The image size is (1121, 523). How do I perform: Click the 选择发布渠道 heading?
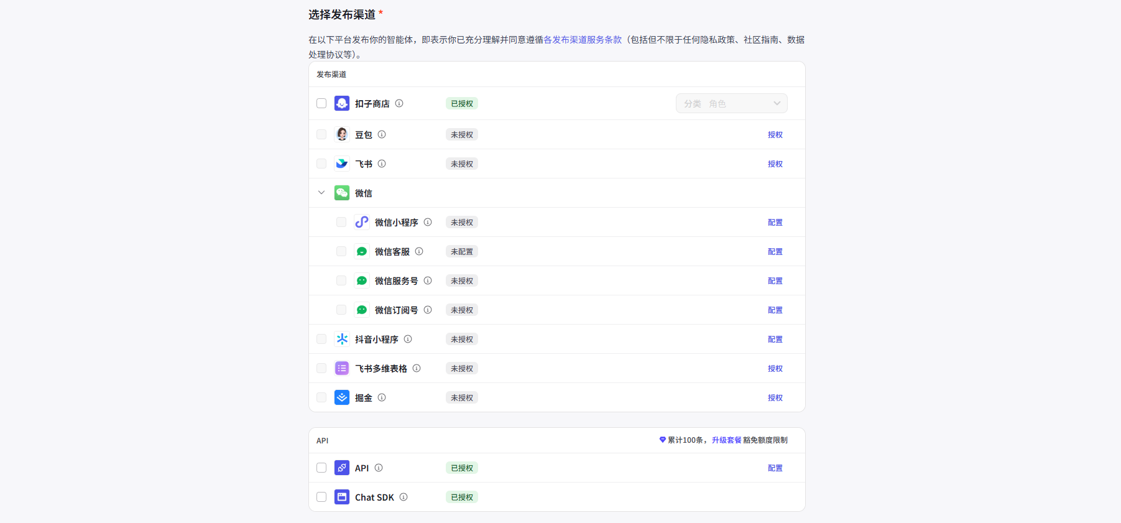click(x=342, y=14)
